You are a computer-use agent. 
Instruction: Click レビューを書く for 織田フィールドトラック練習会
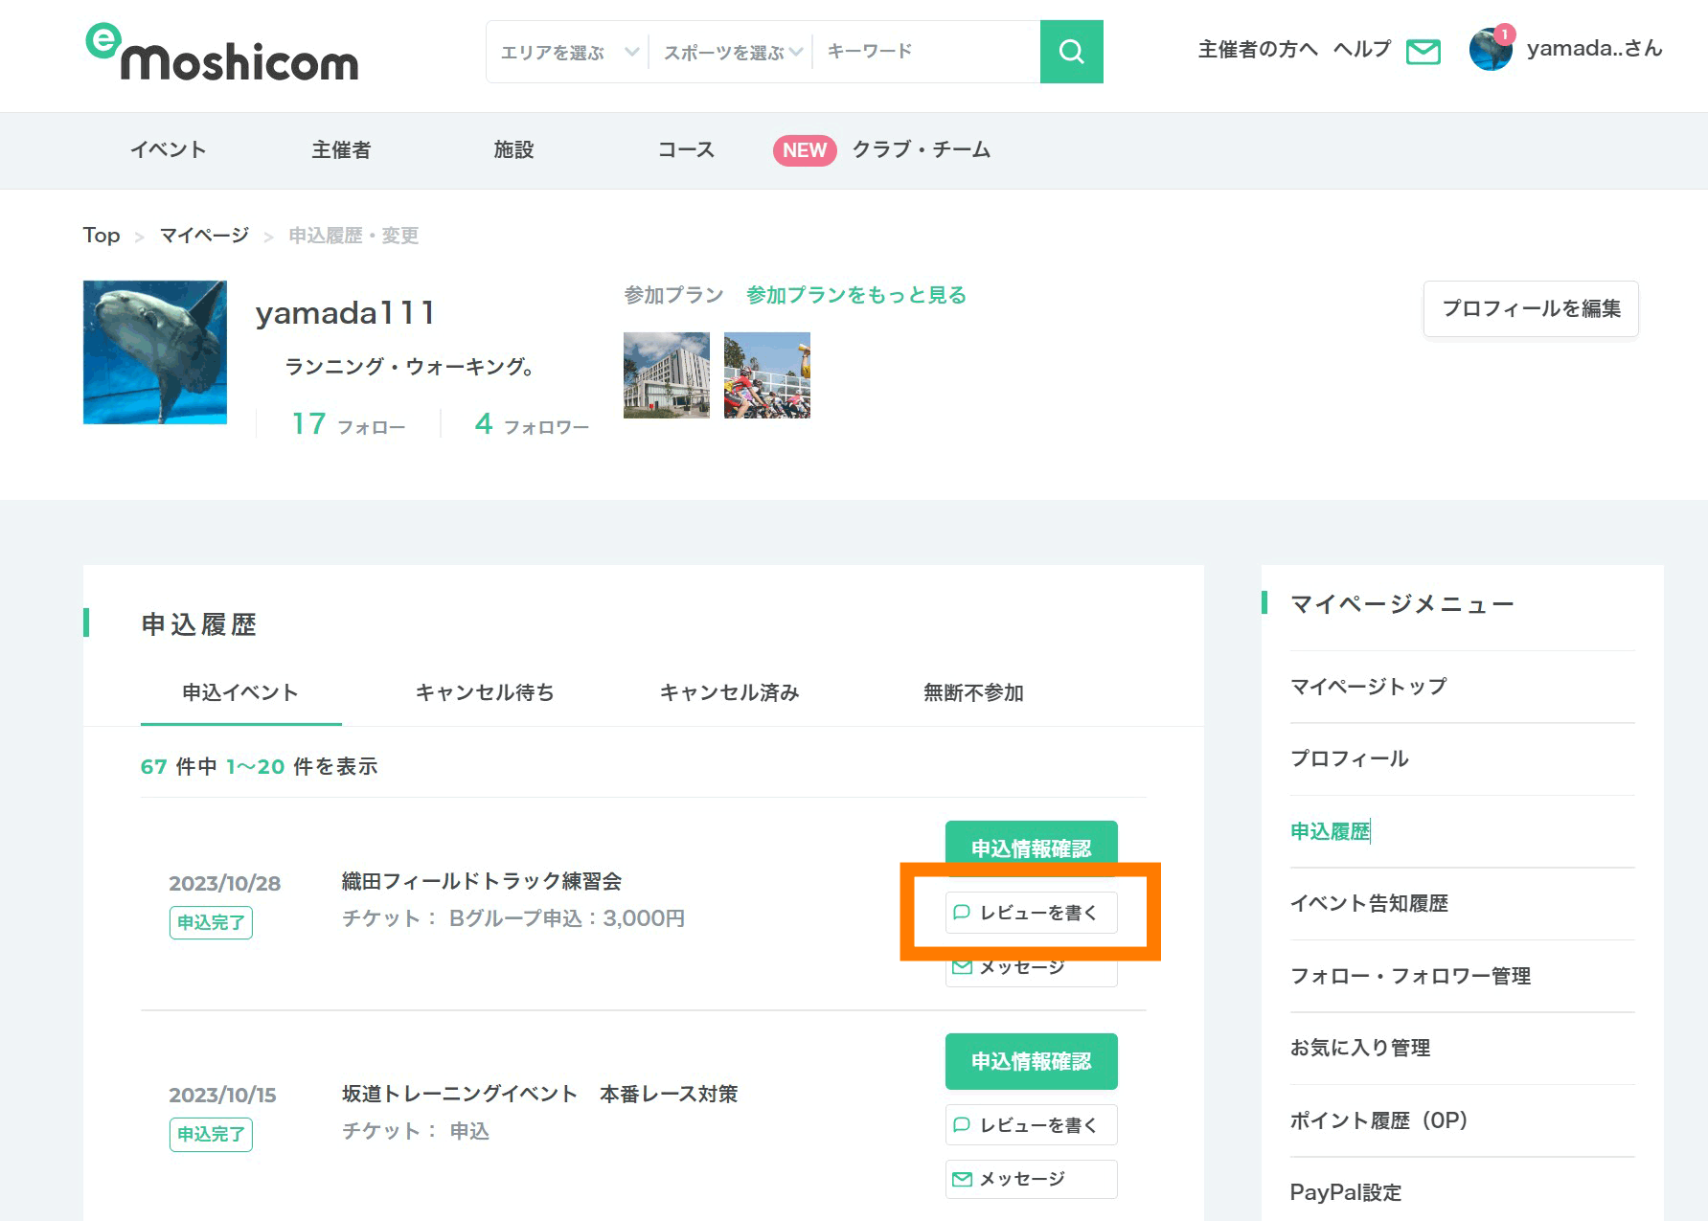pos(1031,913)
